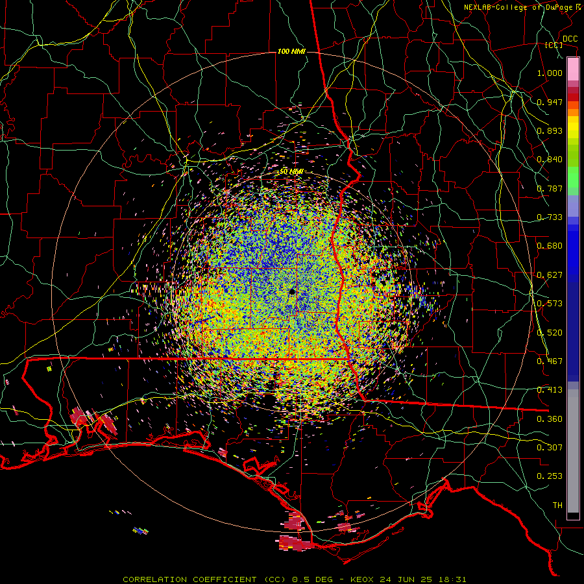
Task: Pick the pink band atop the color bar
Action: pos(573,69)
